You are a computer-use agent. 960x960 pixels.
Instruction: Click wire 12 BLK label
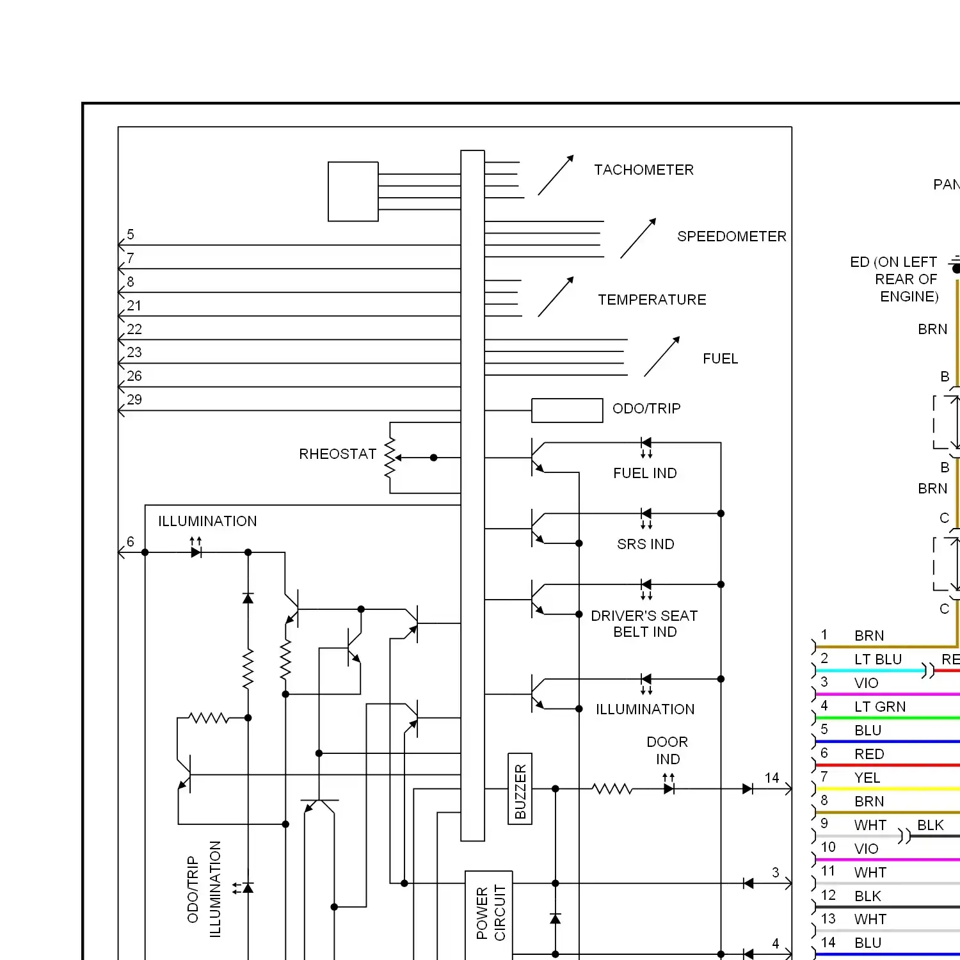(x=868, y=896)
